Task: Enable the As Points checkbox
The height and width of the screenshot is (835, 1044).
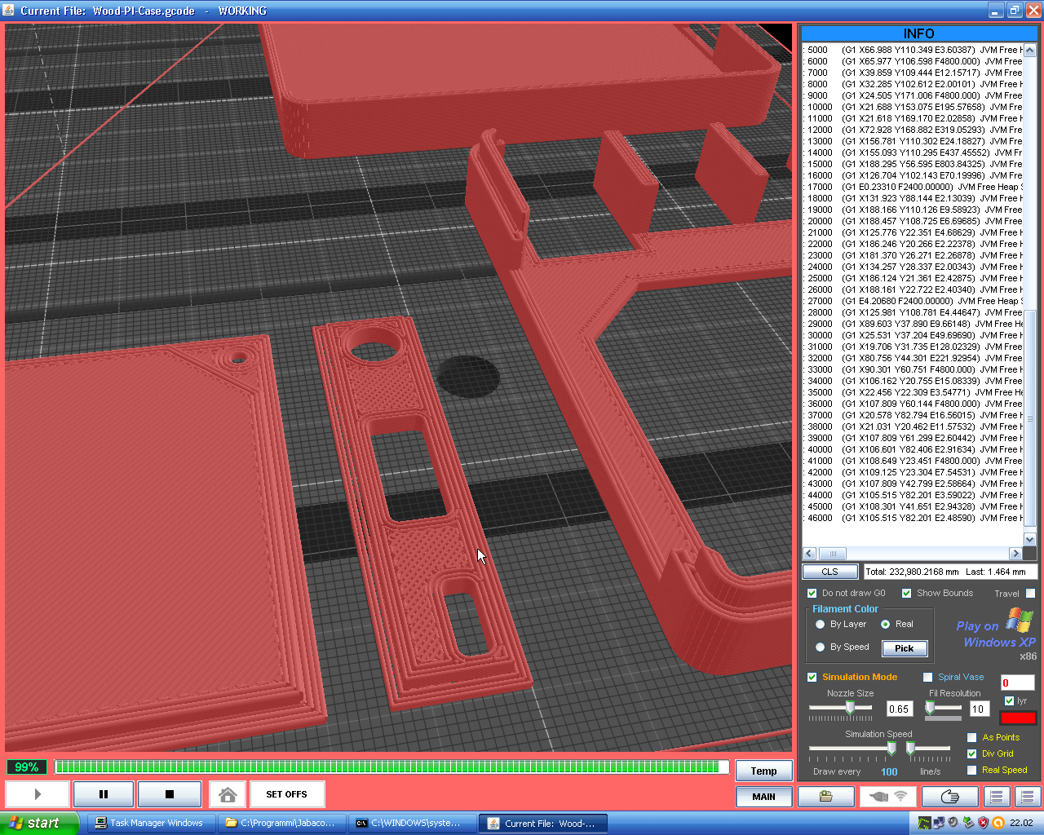Action: 971,737
